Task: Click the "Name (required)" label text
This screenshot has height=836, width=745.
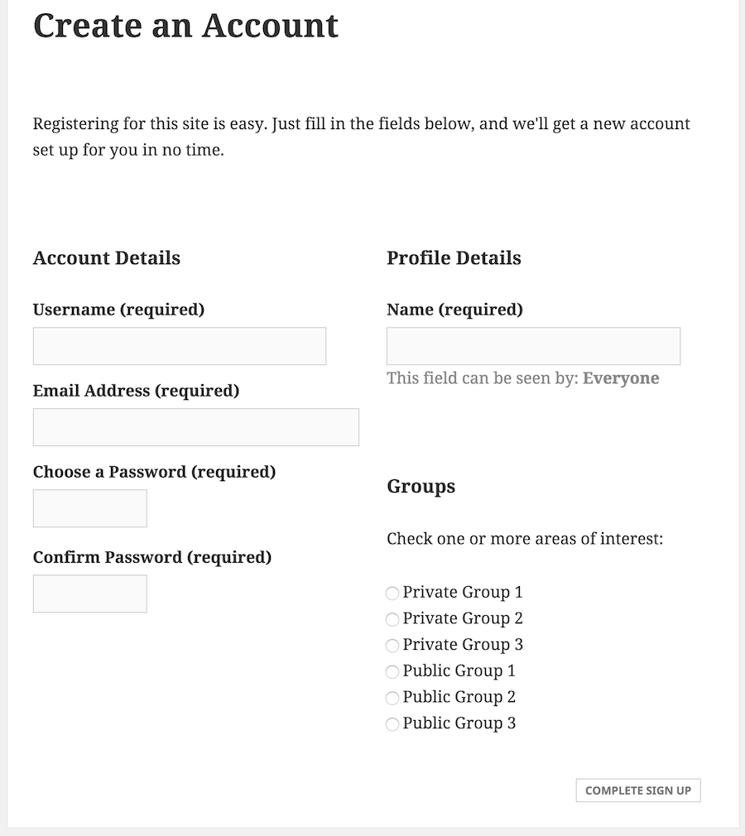Action: (454, 310)
